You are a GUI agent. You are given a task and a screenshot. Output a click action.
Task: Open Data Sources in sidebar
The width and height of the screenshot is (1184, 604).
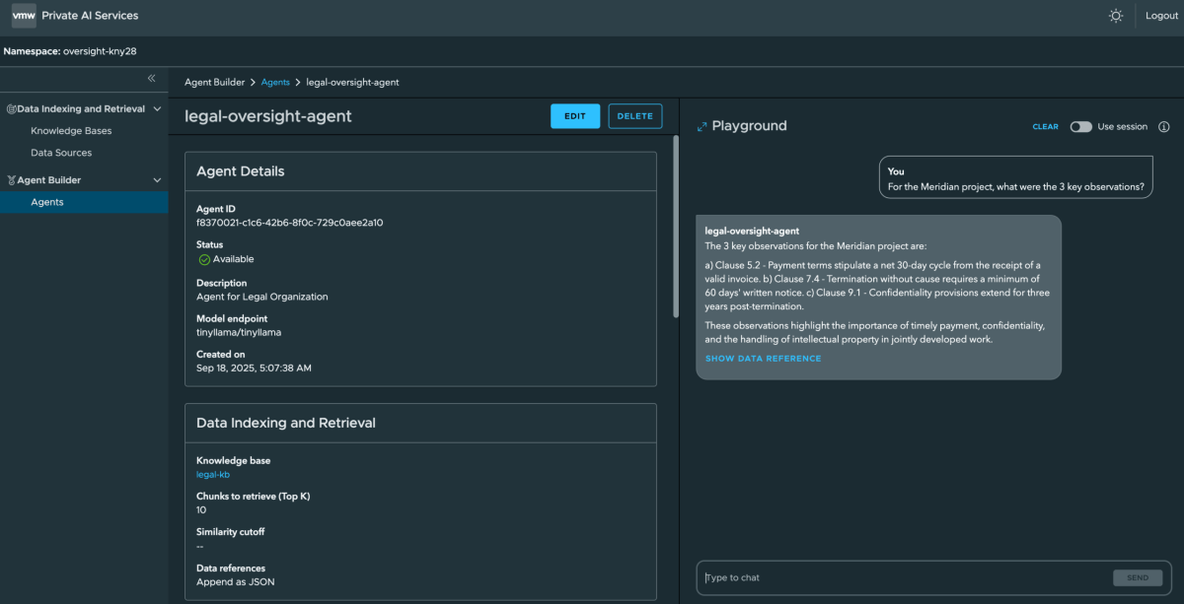click(x=61, y=153)
